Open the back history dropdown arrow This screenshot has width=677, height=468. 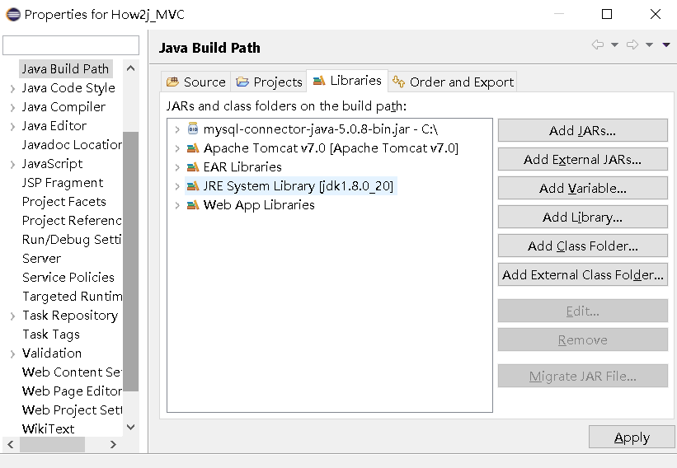tap(614, 44)
